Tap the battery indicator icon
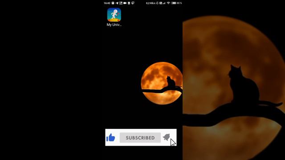The width and height of the screenshot is (285, 160). pyautogui.click(x=174, y=3)
